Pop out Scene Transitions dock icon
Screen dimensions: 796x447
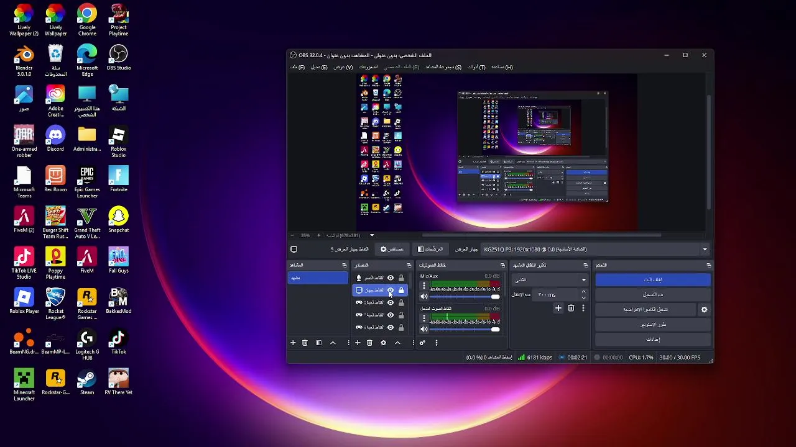[x=585, y=265]
